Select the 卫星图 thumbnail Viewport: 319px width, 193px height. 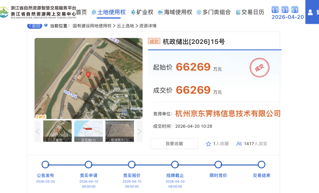57,131
